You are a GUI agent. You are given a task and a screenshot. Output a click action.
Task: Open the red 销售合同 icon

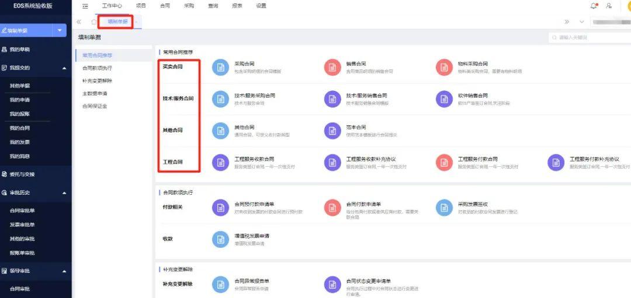click(332, 68)
